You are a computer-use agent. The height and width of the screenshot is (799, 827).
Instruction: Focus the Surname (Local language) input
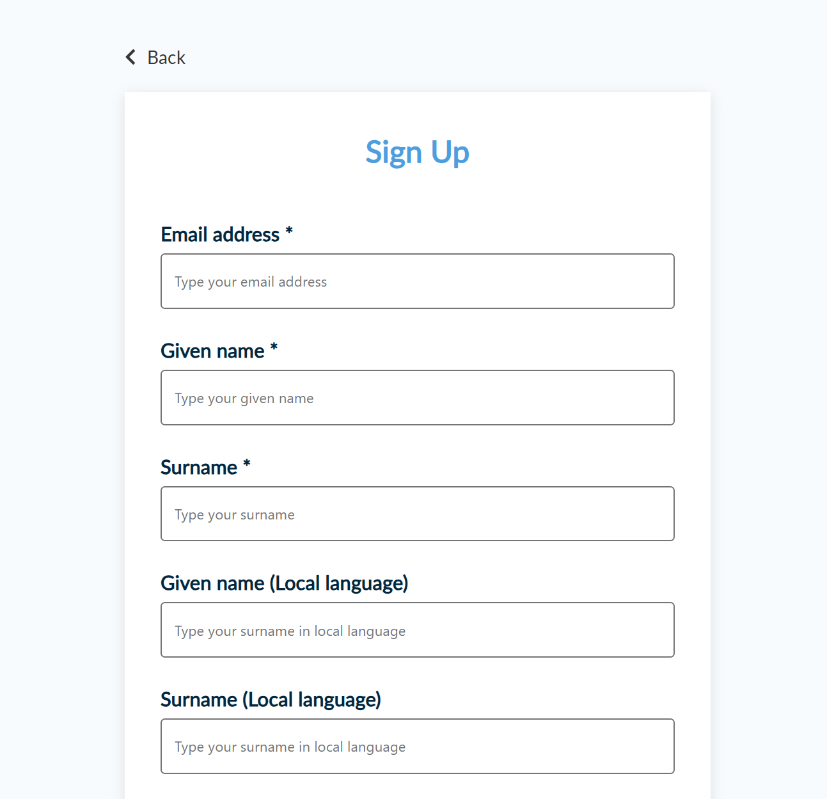pos(417,746)
